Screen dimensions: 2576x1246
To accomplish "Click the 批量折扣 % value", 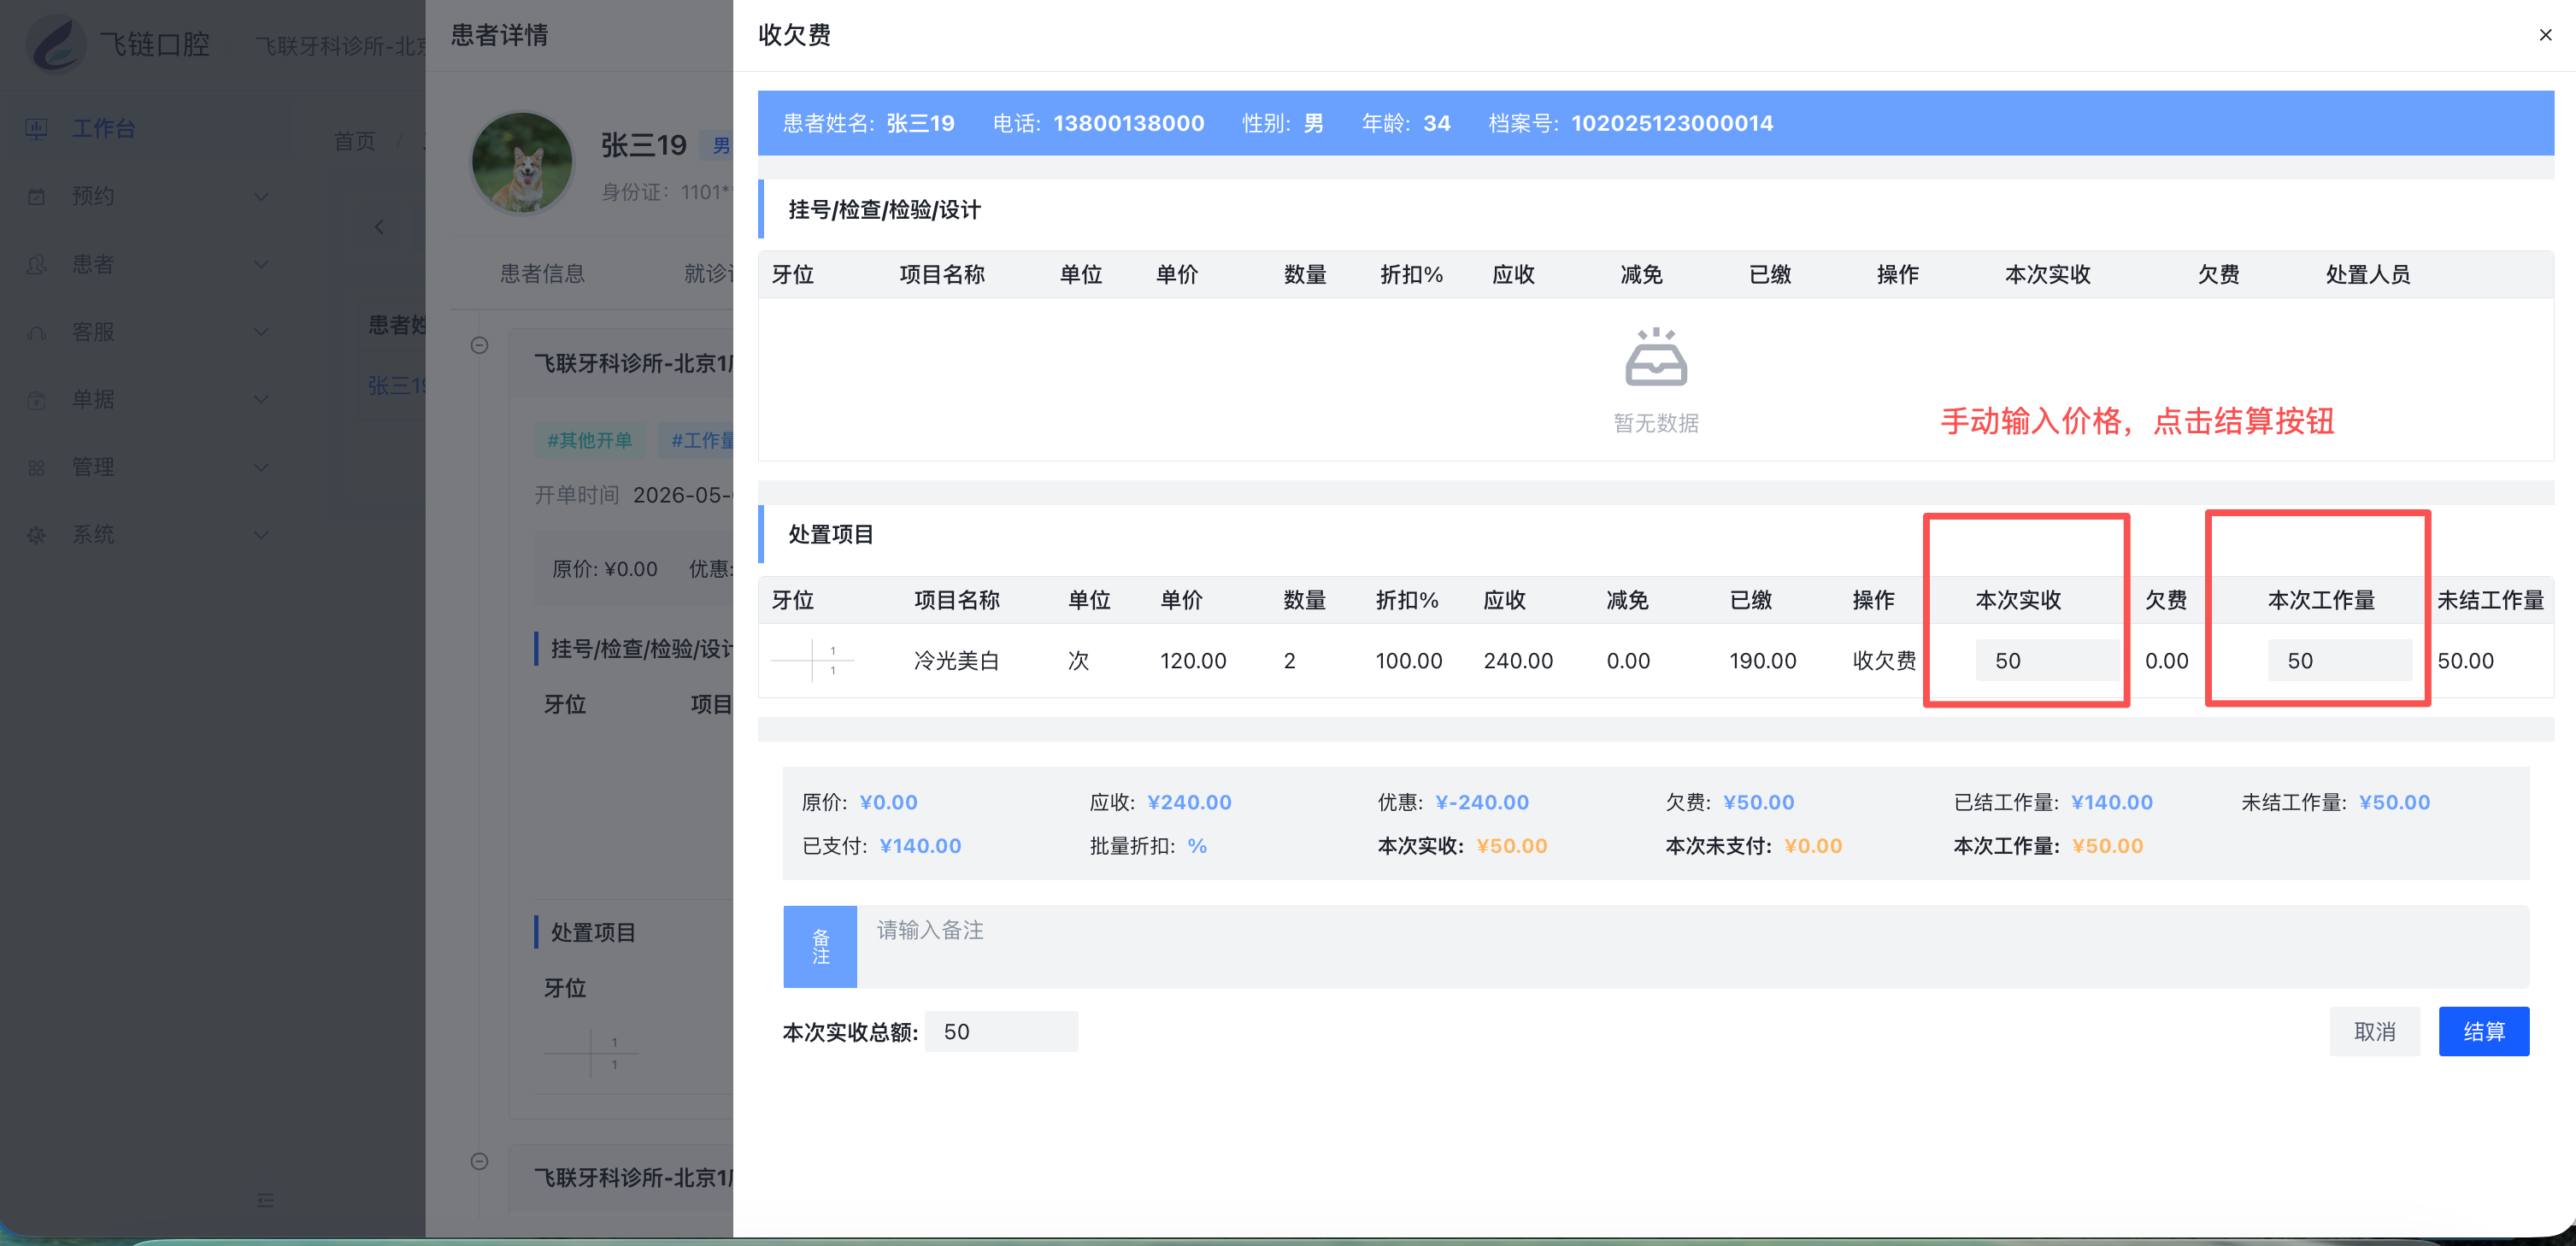I will click(1197, 846).
